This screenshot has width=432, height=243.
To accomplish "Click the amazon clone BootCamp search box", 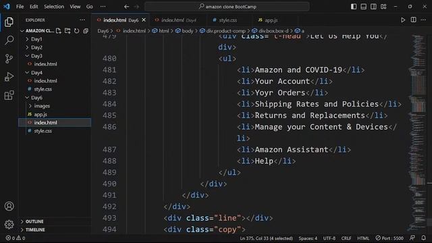I will 227,7.
